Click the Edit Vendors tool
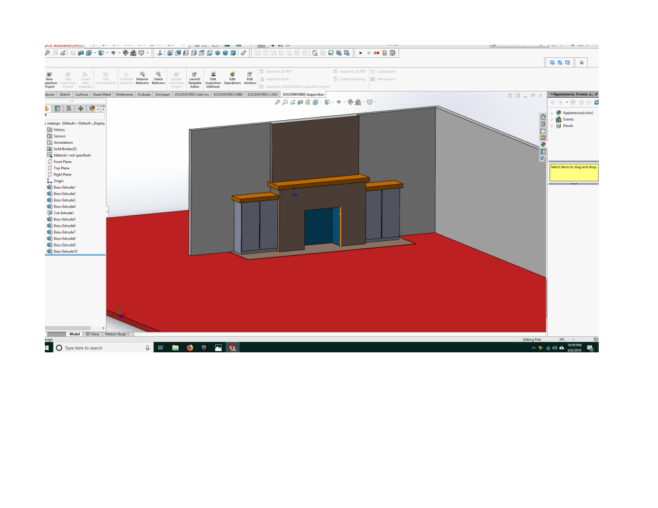This screenshot has width=658, height=508. pos(250,78)
